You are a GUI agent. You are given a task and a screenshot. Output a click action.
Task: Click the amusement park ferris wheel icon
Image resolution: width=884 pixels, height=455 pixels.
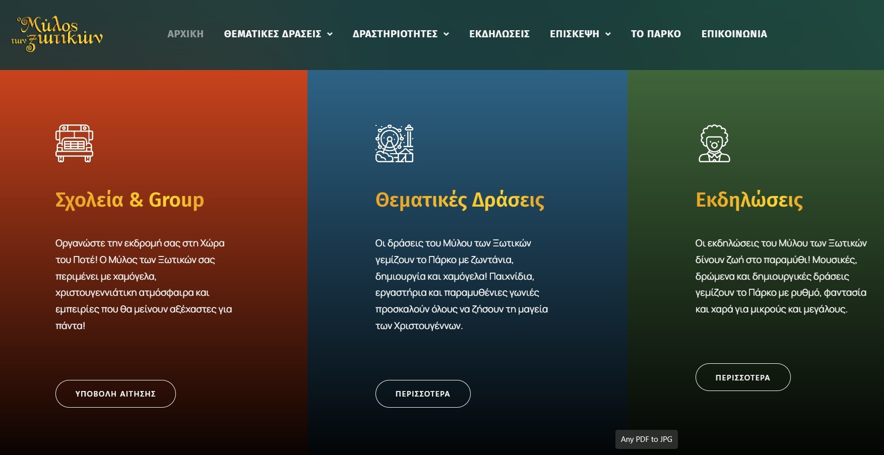[x=394, y=144]
